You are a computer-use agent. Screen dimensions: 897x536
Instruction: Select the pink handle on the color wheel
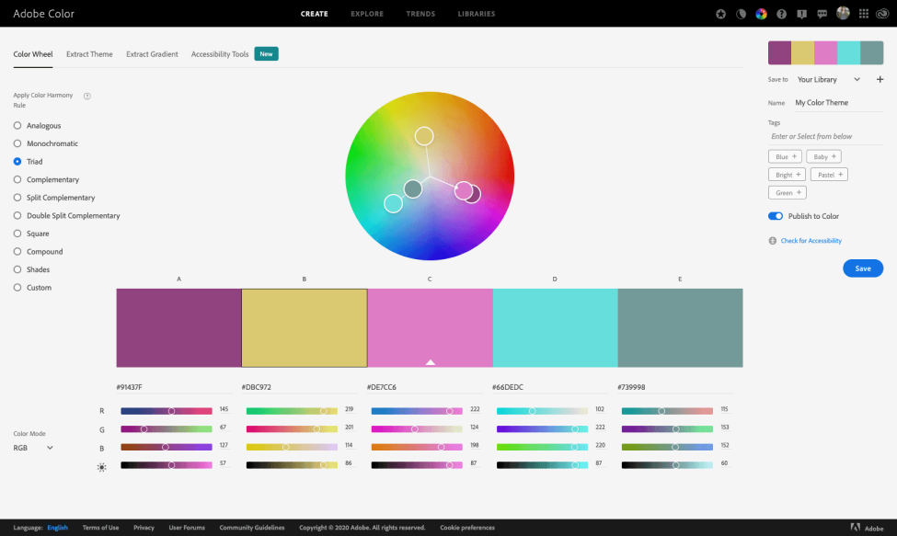pyautogui.click(x=464, y=190)
